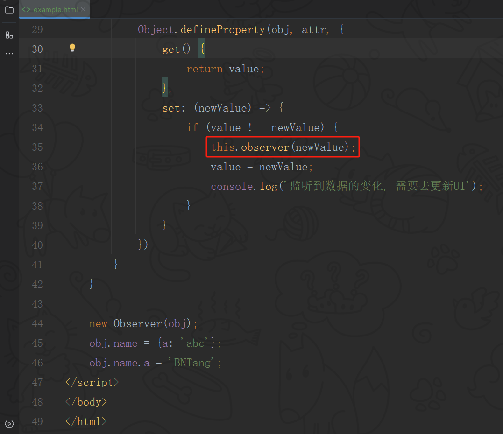Click the '</body>' closing tag

[86, 402]
